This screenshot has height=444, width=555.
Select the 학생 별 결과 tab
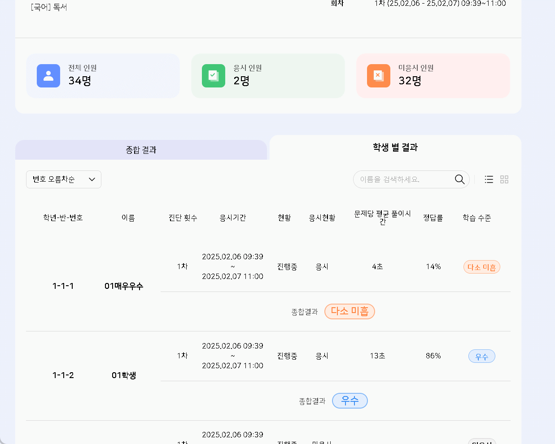tap(395, 148)
